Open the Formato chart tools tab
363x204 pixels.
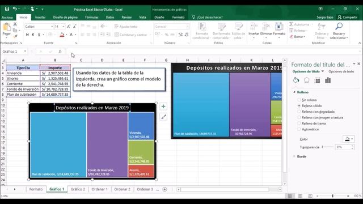pyautogui.click(x=178, y=18)
